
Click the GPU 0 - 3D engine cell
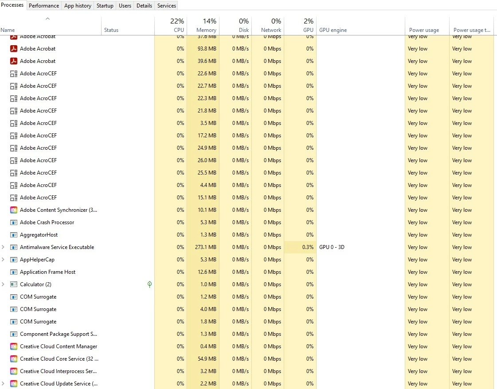click(x=361, y=247)
